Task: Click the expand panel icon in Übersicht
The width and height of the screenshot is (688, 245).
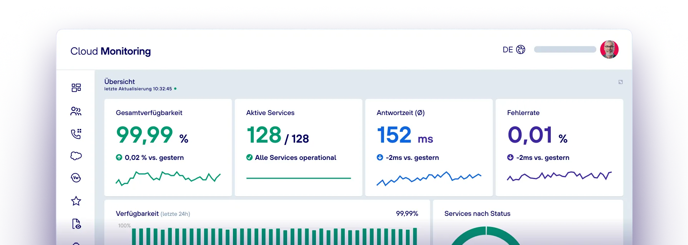Action: pos(620,82)
